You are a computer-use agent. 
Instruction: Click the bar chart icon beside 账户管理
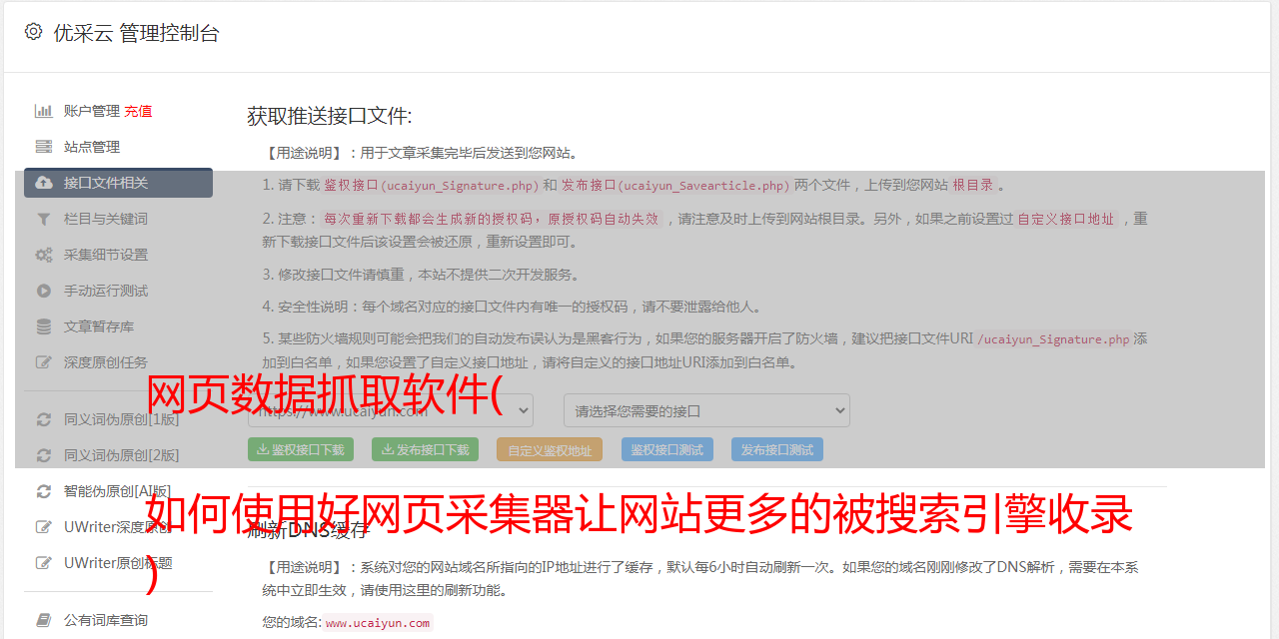tap(44, 111)
